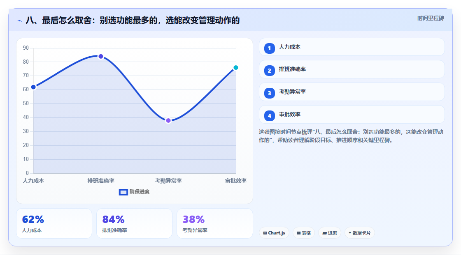Select the 人力成本 data point on the line
The image size is (461, 255).
[33, 87]
